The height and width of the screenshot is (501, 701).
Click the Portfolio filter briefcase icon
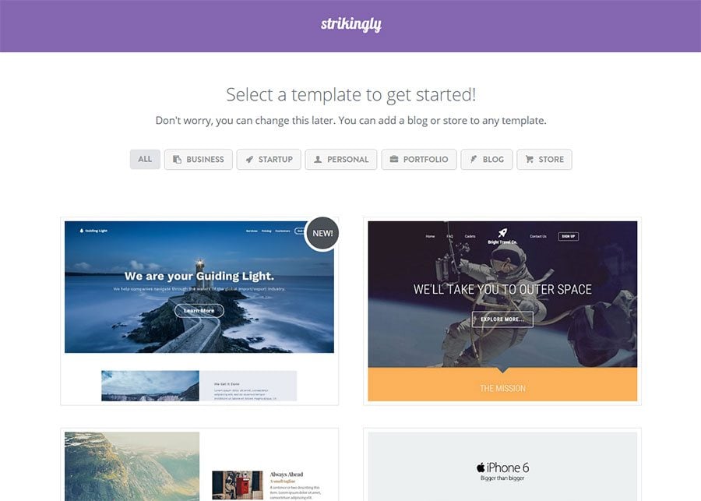394,159
